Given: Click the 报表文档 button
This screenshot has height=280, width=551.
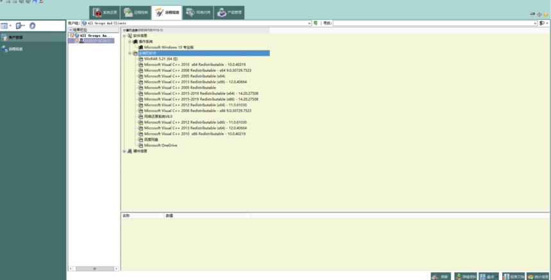Looking at the screenshot, I should pyautogui.click(x=513, y=277).
